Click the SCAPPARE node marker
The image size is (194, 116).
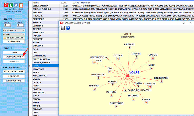click(150, 87)
